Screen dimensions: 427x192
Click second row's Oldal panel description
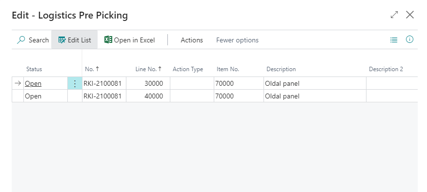282,96
